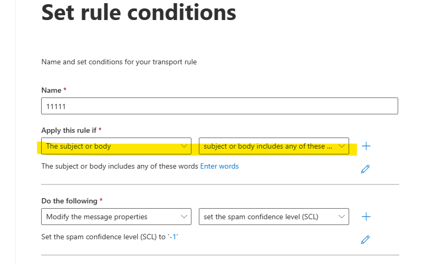Viewport: 433px width, 264px height.
Task: Add another action with the plus icon
Action: [x=366, y=217]
